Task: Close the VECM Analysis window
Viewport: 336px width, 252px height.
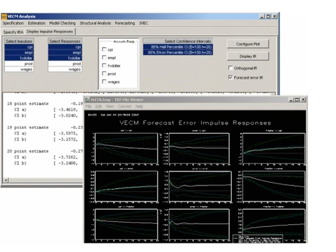Action: tap(275, 16)
